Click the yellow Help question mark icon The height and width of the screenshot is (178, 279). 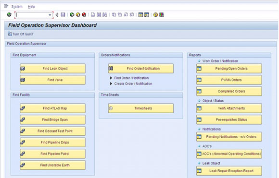155,15
